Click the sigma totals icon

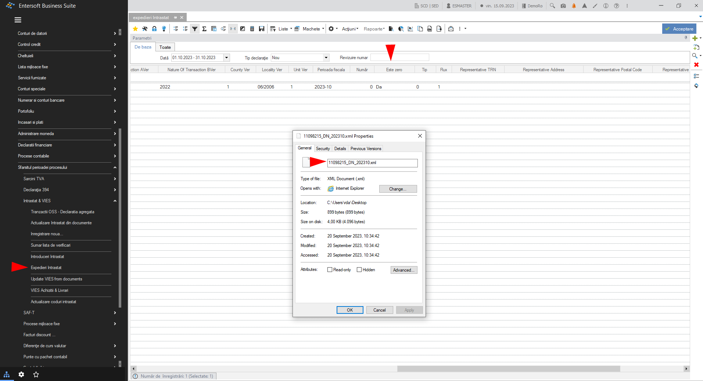tap(204, 29)
